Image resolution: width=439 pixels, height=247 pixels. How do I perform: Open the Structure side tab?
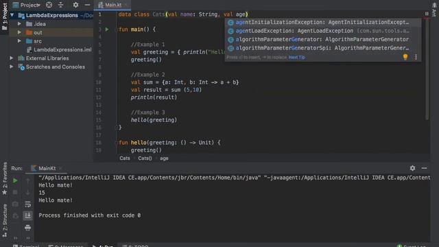point(5,221)
